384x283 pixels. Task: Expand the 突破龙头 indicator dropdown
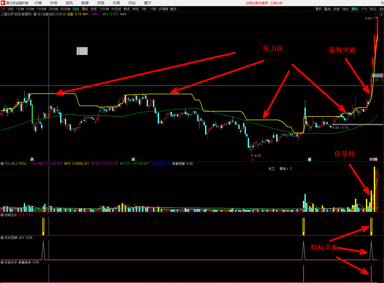coord(2,215)
